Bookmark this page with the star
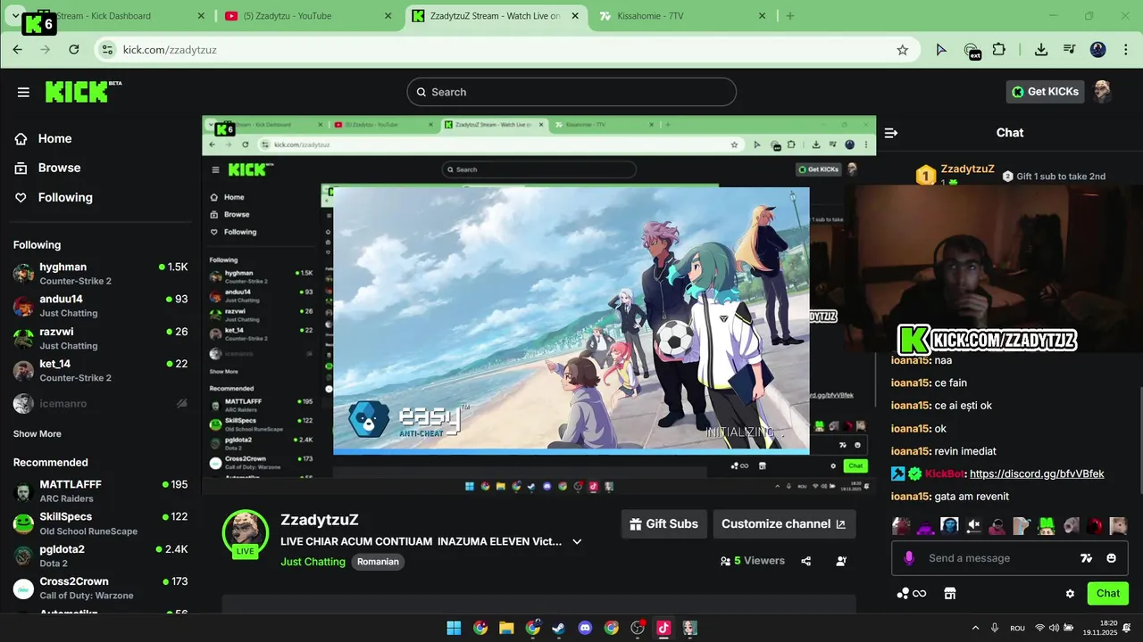This screenshot has width=1143, height=642. tap(903, 50)
